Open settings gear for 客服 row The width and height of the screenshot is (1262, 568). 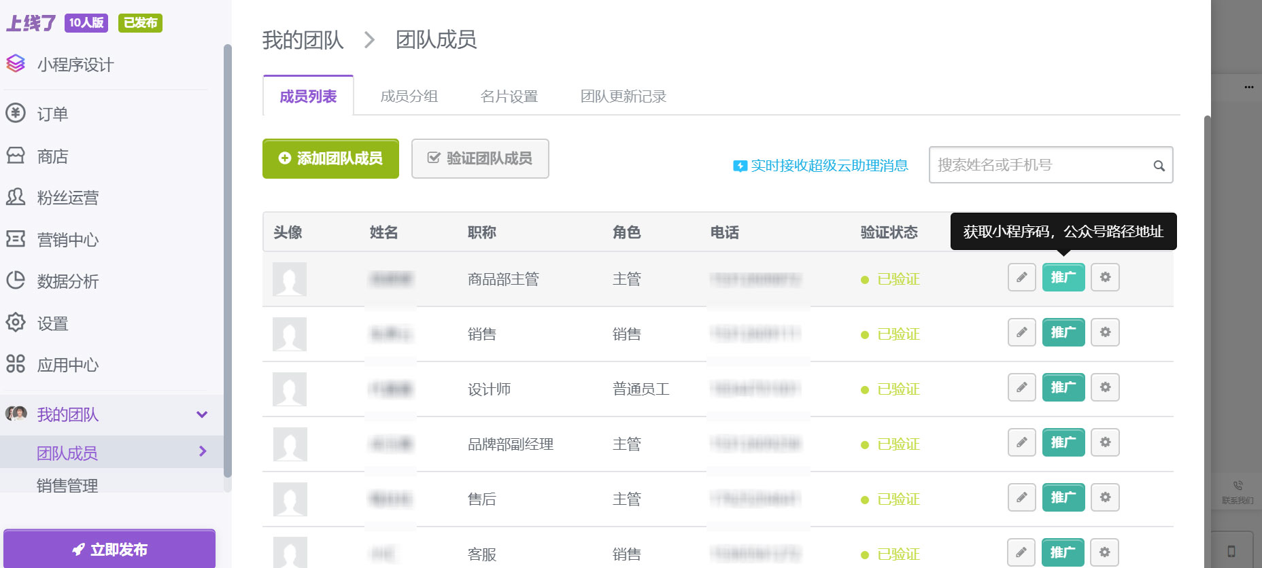click(x=1105, y=552)
